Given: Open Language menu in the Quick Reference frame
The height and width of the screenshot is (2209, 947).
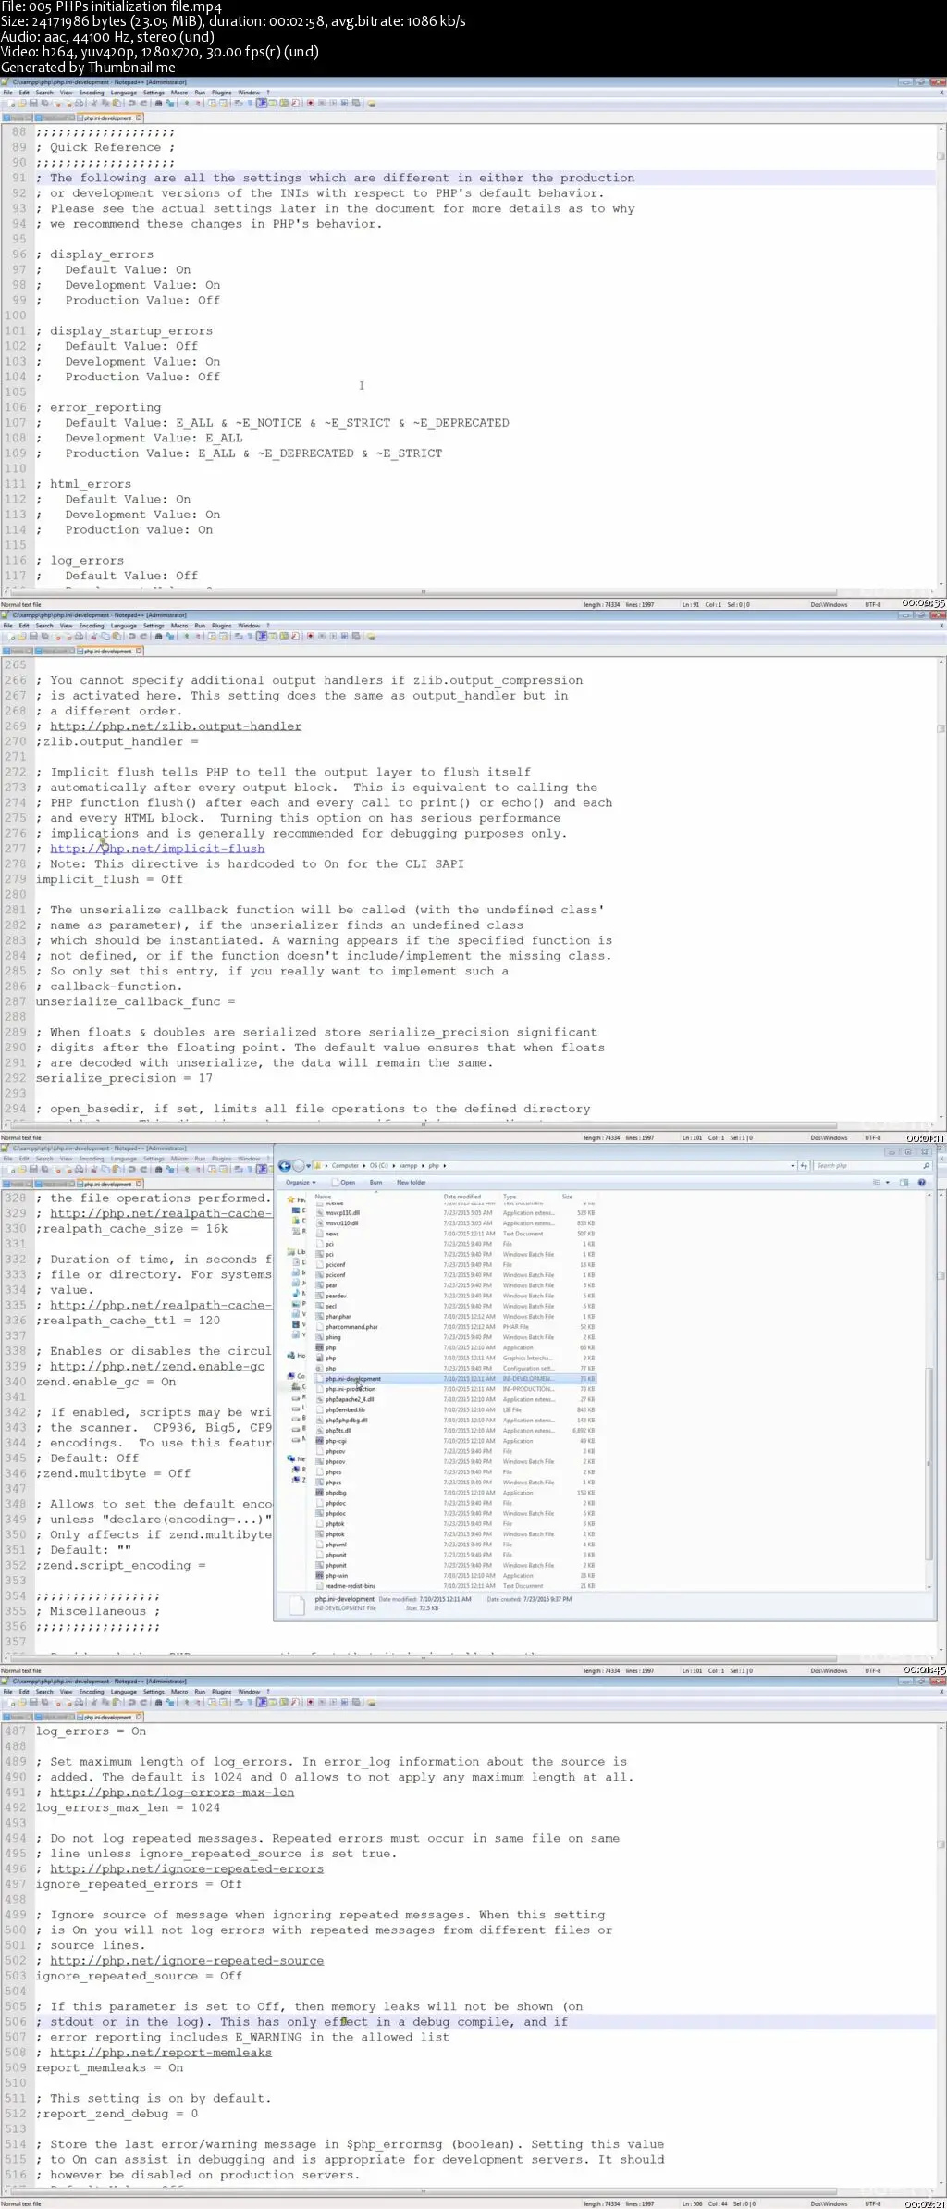Looking at the screenshot, I should click(x=124, y=93).
